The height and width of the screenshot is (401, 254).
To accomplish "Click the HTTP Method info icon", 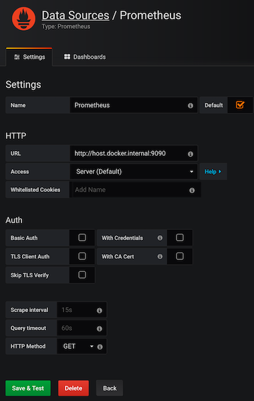I will [x=100, y=346].
